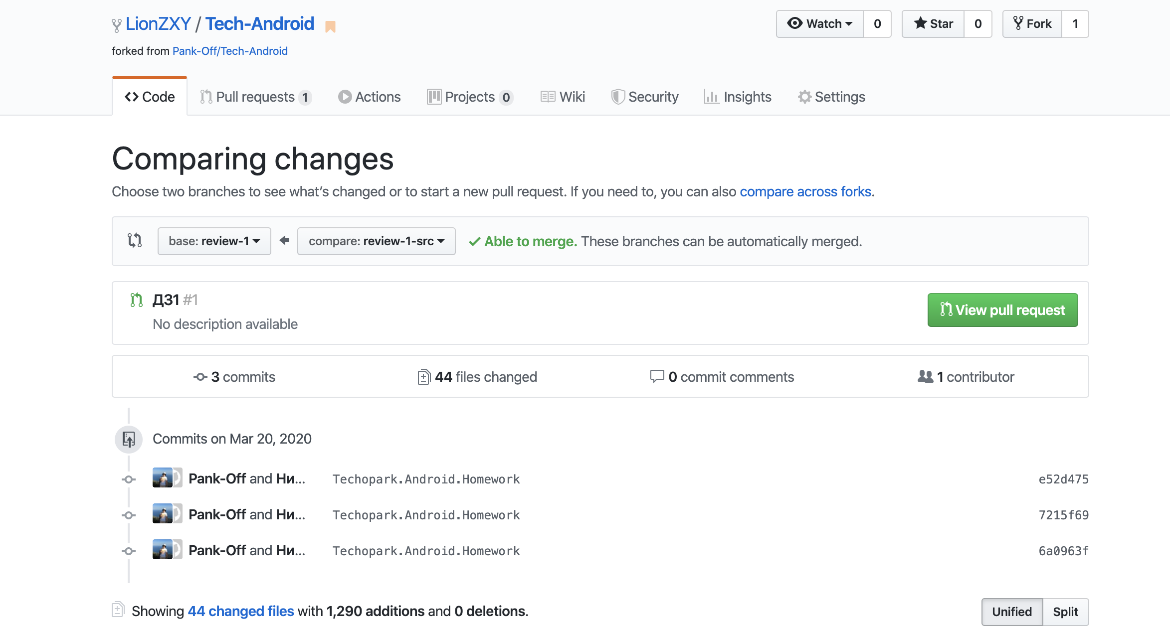Click the speech bubble icon by commit comments
The height and width of the screenshot is (627, 1170).
point(657,377)
